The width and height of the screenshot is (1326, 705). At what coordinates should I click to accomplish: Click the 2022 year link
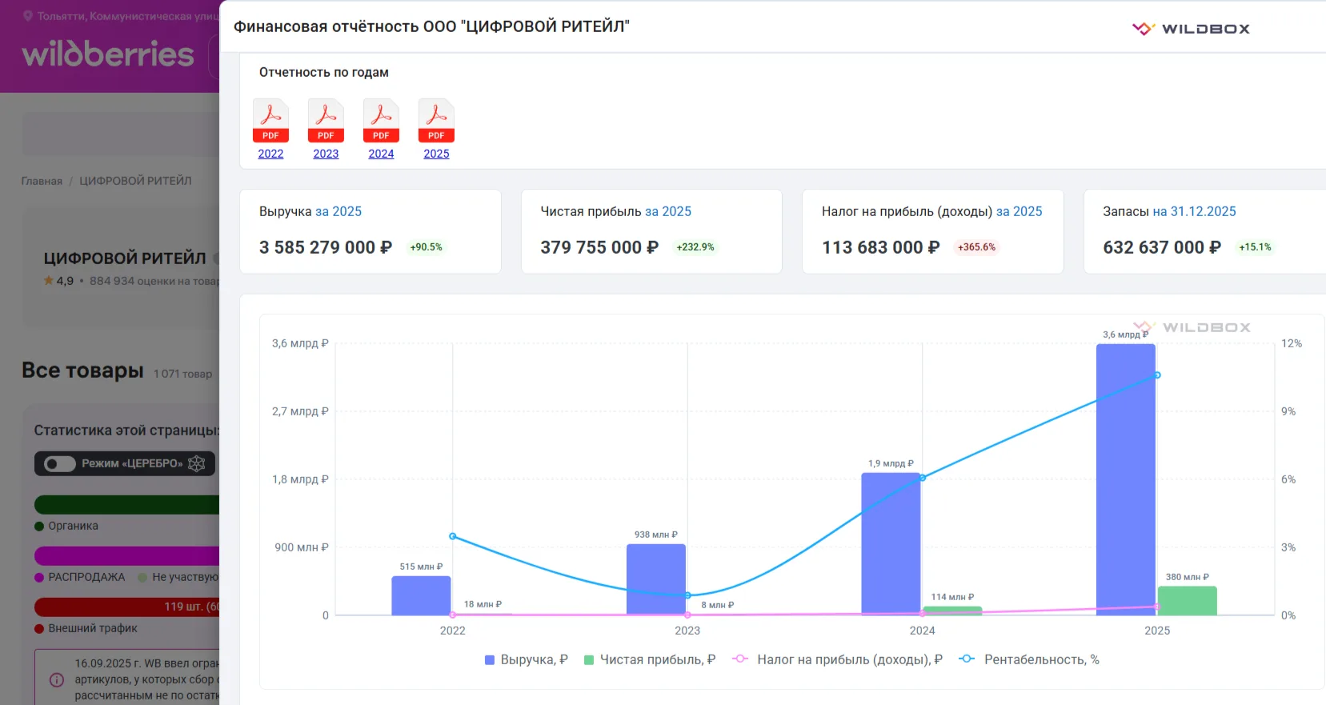click(x=270, y=154)
